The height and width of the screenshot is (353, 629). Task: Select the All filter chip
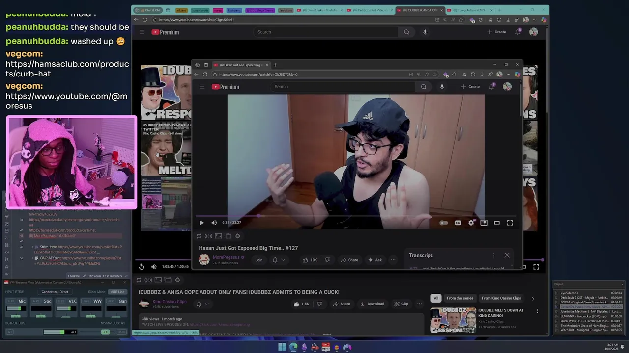tap(436, 298)
